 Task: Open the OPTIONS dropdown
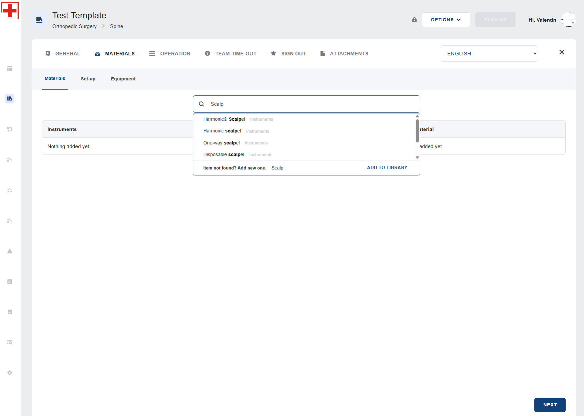[x=446, y=20]
